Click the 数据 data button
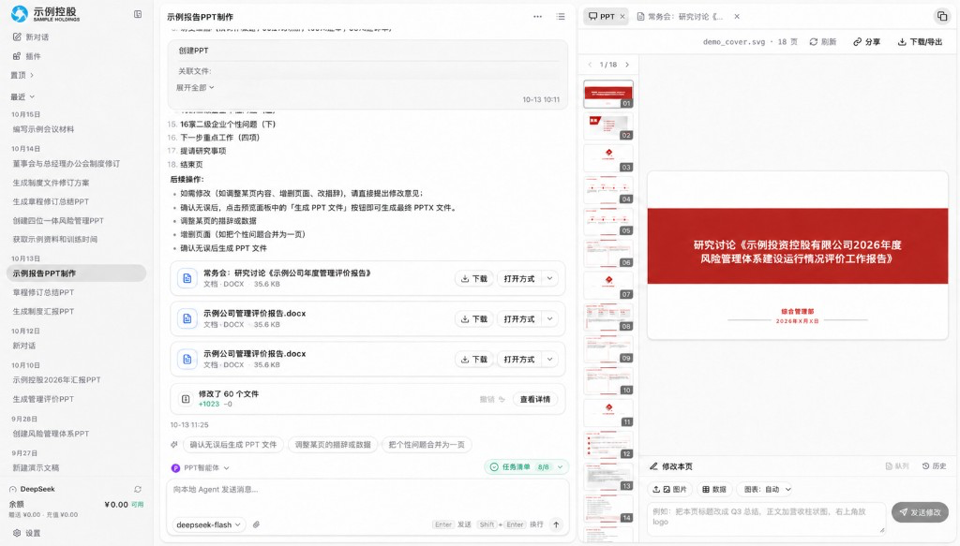The height and width of the screenshot is (546, 960). [x=713, y=489]
